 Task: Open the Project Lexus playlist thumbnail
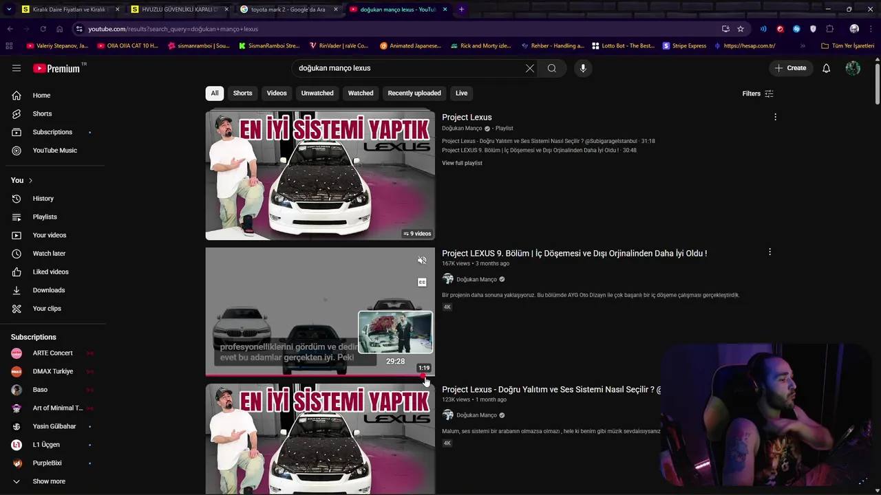point(320,175)
